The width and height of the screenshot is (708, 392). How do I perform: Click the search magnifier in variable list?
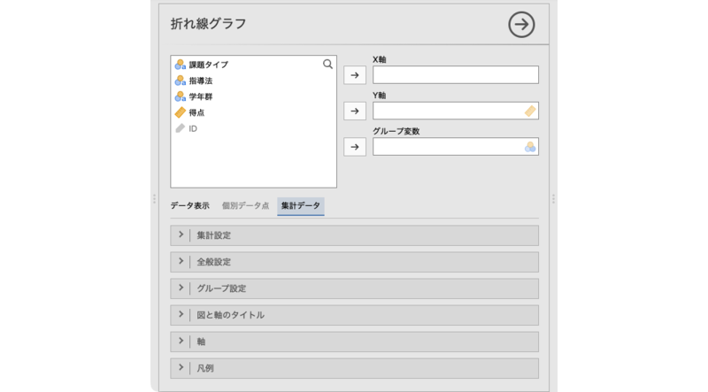click(x=327, y=65)
